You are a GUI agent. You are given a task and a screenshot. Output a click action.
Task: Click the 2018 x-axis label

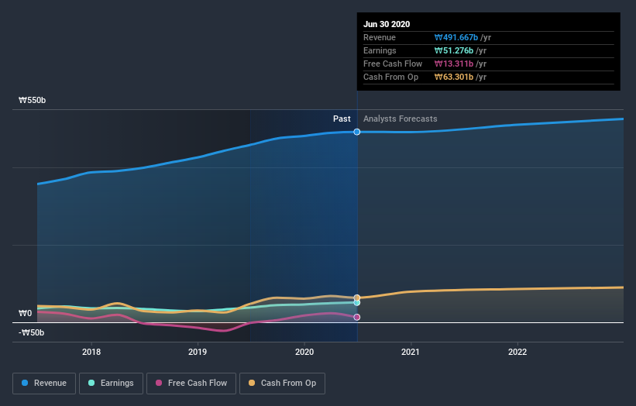click(91, 352)
